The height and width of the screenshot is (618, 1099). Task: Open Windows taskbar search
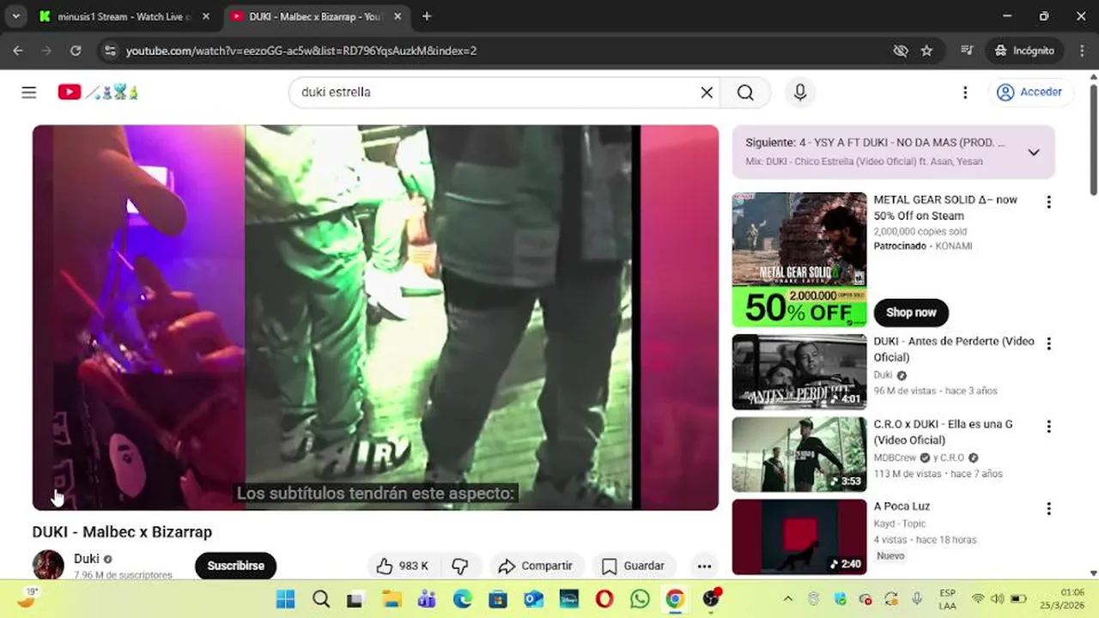coord(321,598)
